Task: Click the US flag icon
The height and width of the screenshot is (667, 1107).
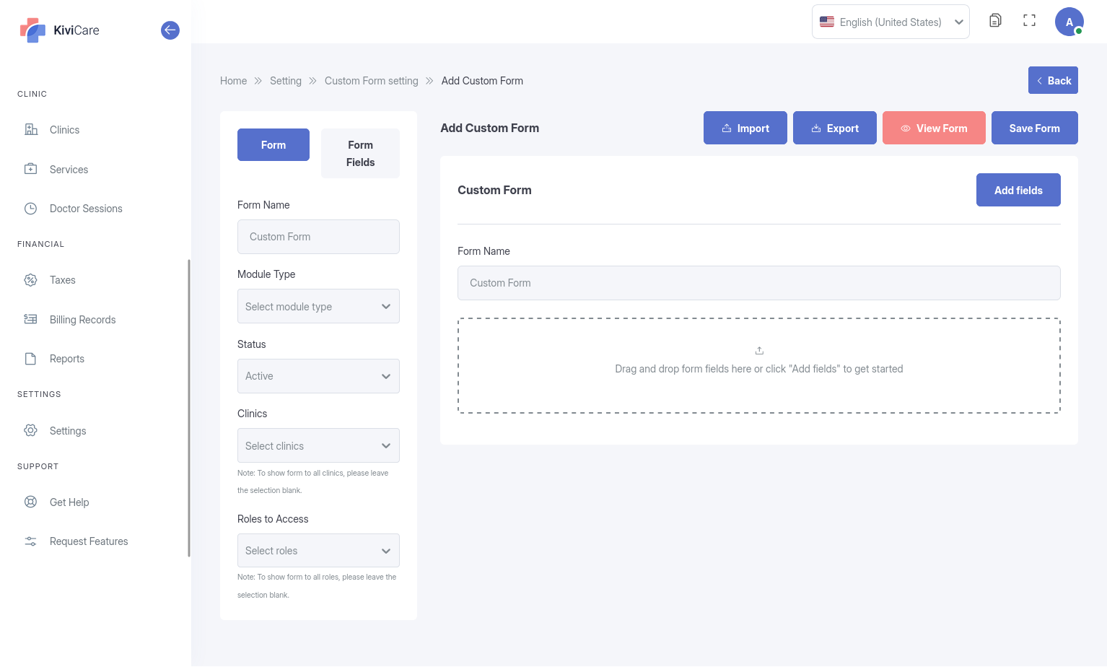Action: (827, 22)
